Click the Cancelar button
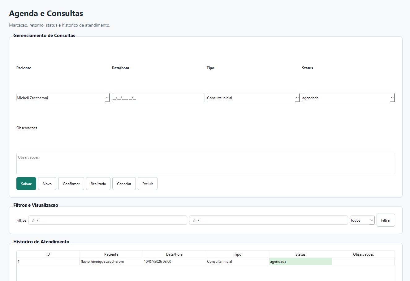 click(x=124, y=184)
